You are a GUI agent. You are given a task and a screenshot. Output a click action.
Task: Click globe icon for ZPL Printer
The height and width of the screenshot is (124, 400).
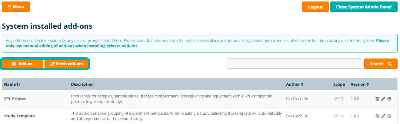click(389, 99)
